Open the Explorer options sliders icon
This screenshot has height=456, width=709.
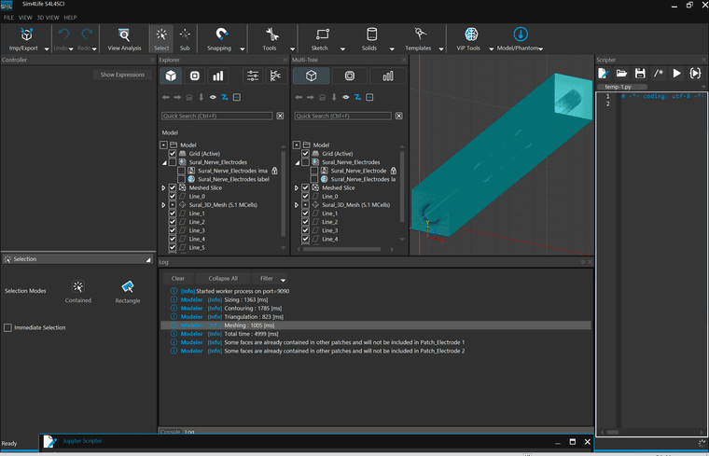(x=252, y=76)
